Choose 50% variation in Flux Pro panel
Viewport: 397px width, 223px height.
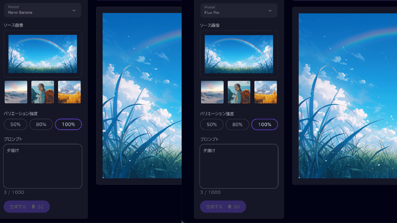pos(212,125)
